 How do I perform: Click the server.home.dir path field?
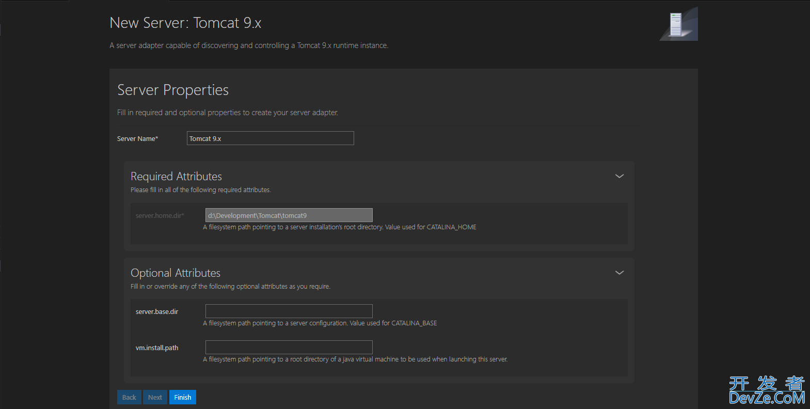289,215
